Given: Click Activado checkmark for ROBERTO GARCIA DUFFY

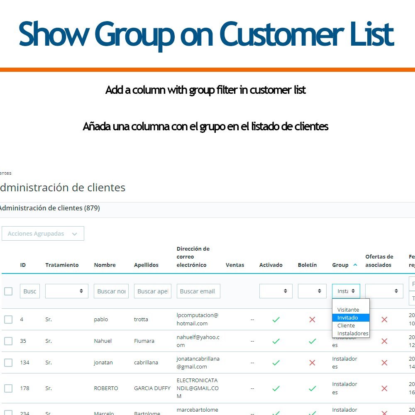Looking at the screenshot, I should pos(276,388).
